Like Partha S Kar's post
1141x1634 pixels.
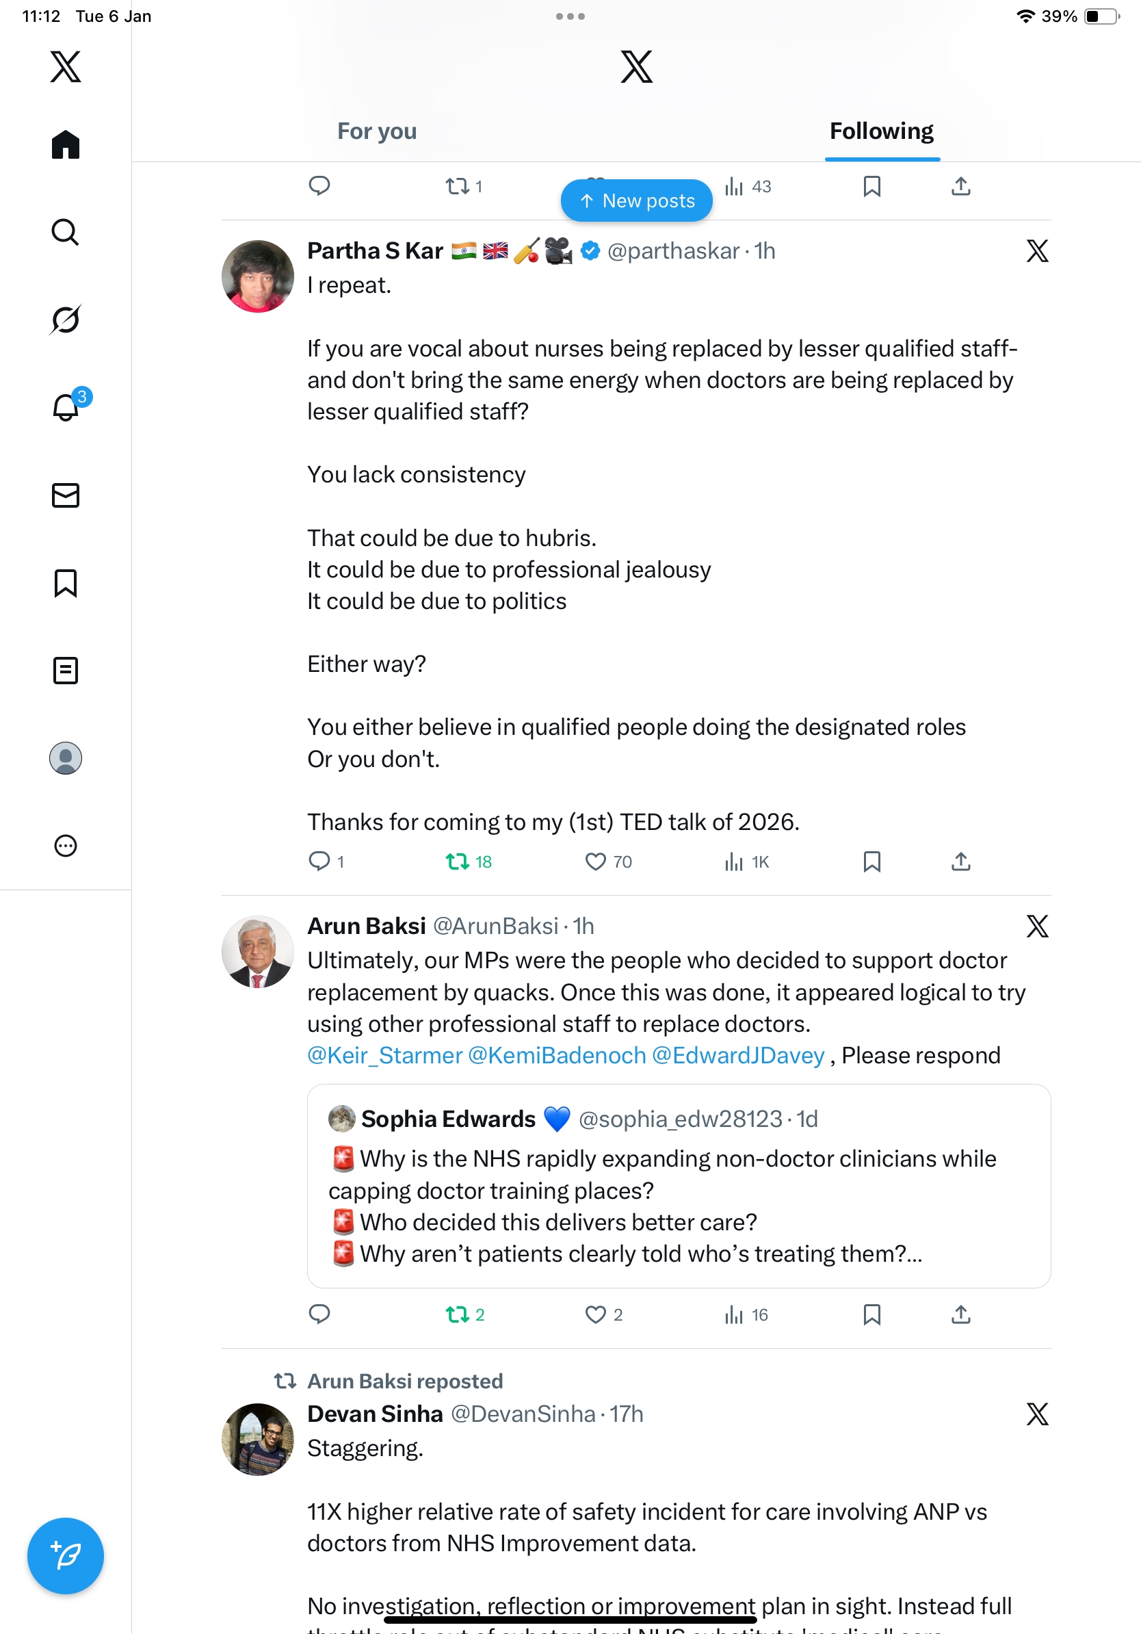pos(595,862)
